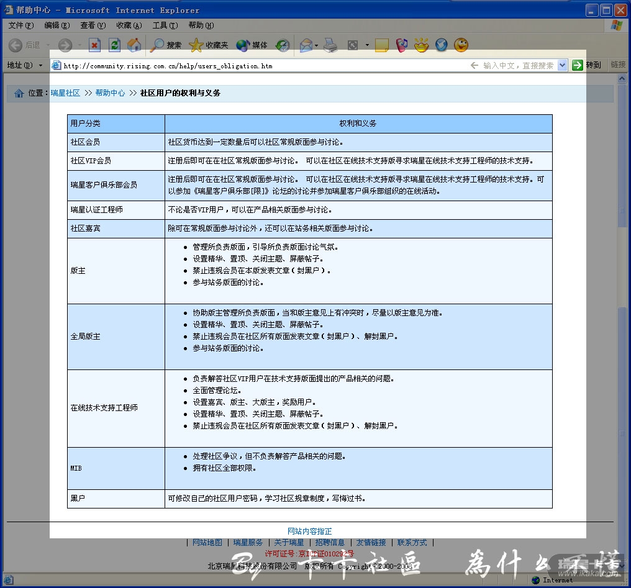
Task: Open the 收藏(A) menu
Action: click(129, 25)
